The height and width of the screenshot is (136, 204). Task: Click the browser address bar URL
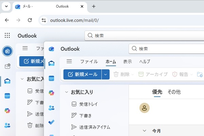click(x=74, y=20)
